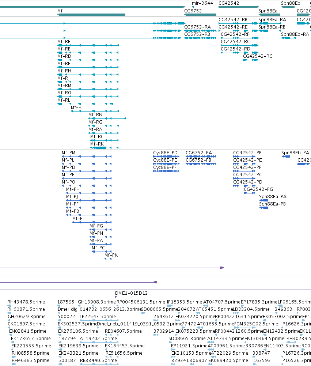Open transcript Mf-RH
Screen dimensions: 311x366
(x=64, y=71)
